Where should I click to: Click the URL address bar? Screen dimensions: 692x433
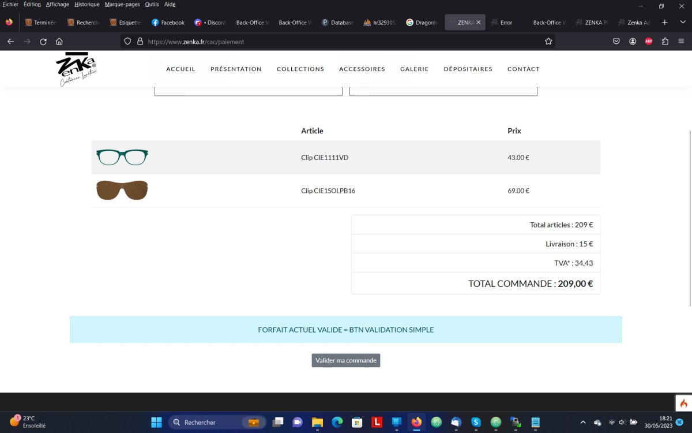pos(340,42)
